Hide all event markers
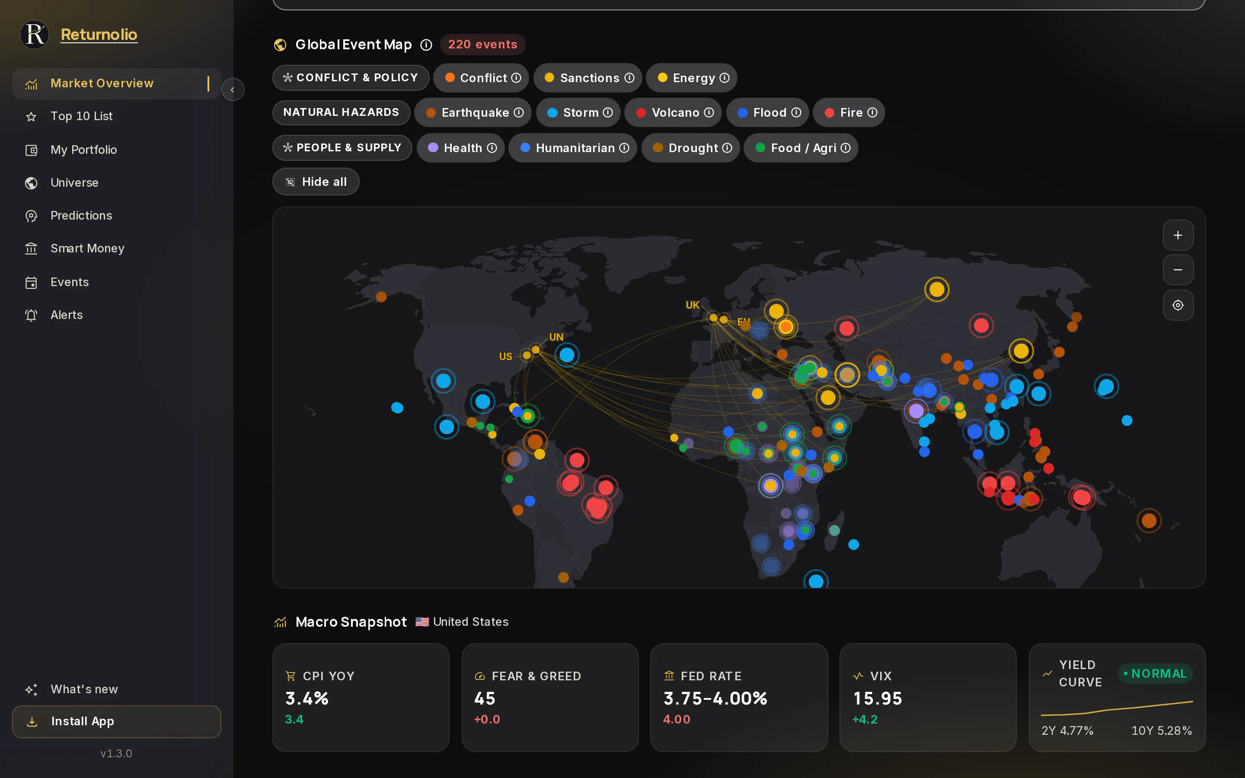This screenshot has width=1245, height=778. pos(316,182)
